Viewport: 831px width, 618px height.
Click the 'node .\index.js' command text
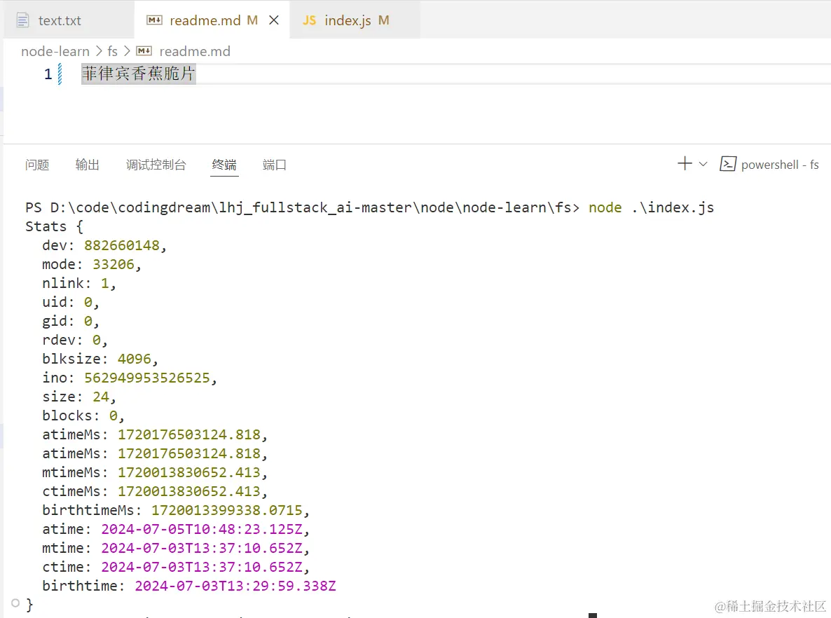[652, 208]
